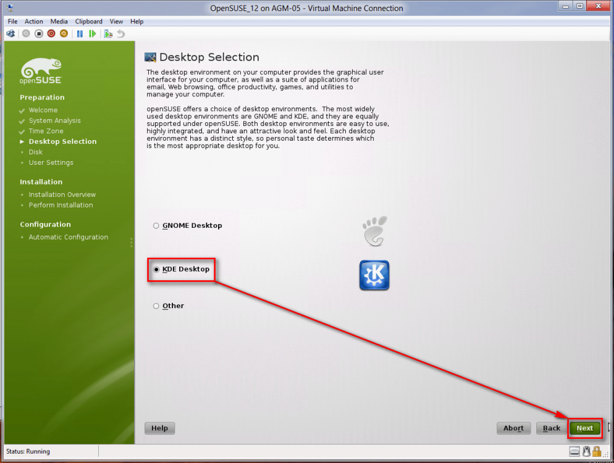
Task: Click the Configuration sidebar heading
Action: click(x=46, y=225)
